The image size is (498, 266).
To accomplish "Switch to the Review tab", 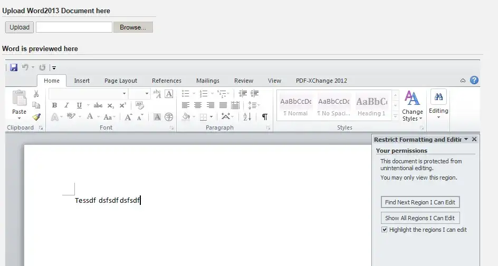I will (x=244, y=81).
